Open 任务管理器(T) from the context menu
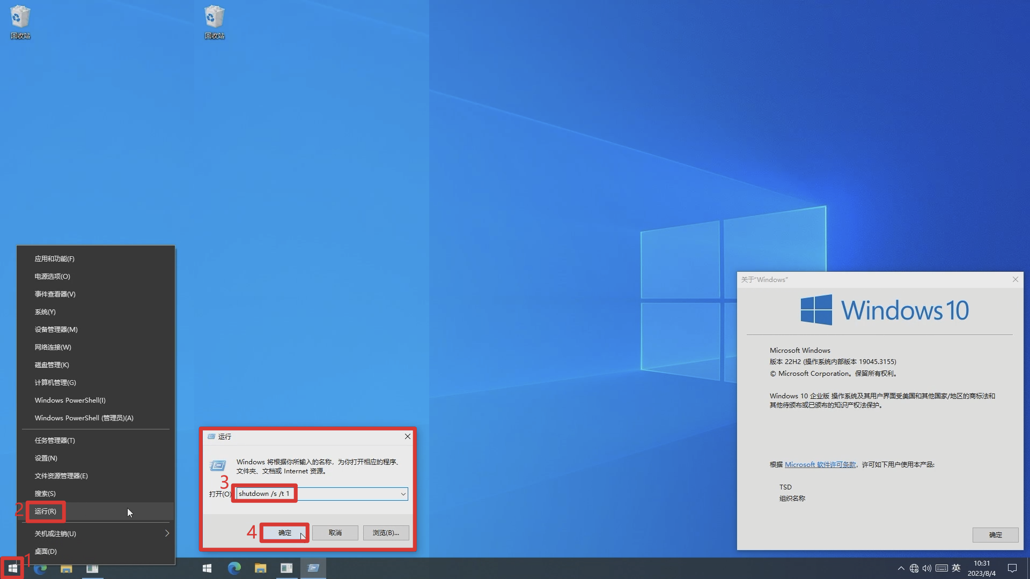Viewport: 1030px width, 579px height. tap(96, 440)
